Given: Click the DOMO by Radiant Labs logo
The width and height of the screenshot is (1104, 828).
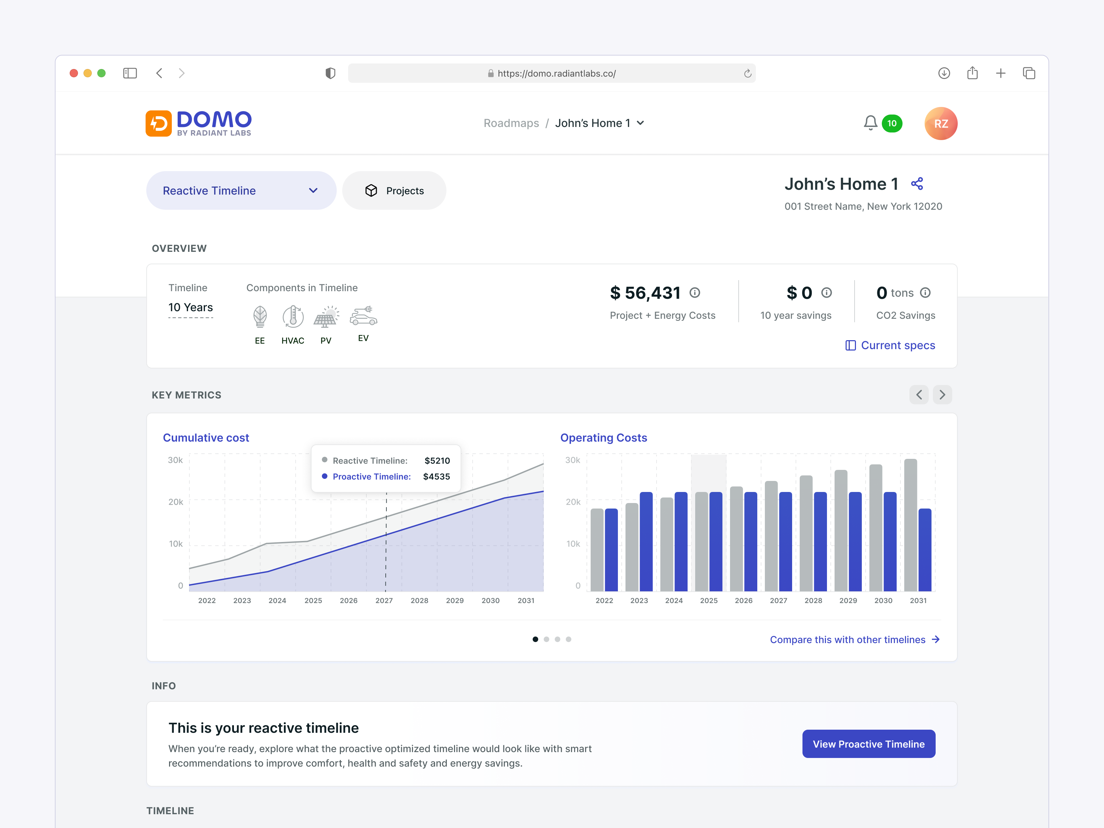Looking at the screenshot, I should click(198, 123).
